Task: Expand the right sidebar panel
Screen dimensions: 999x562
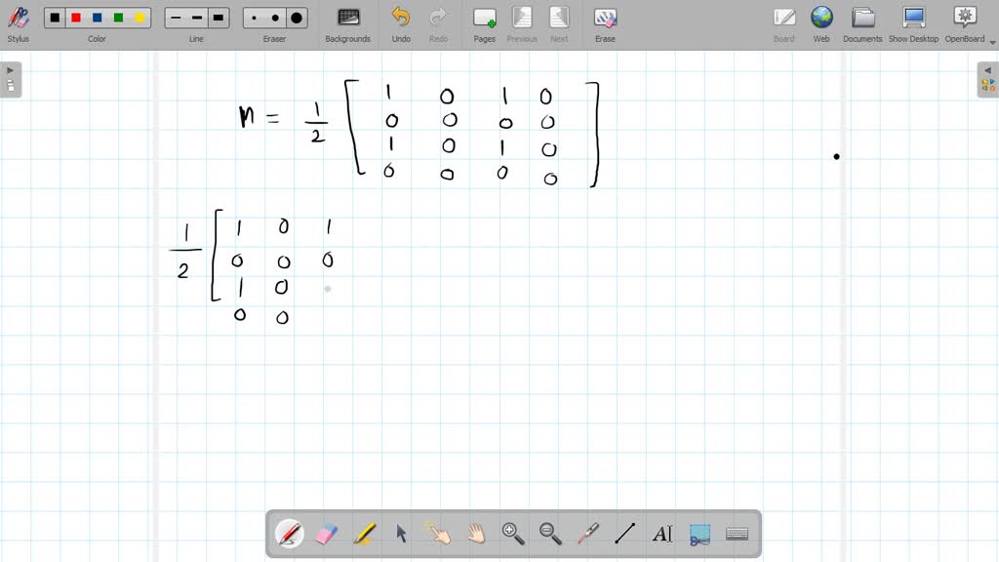Action: pyautogui.click(x=988, y=68)
